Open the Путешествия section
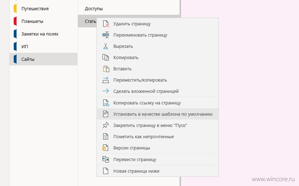 coord(43,8)
